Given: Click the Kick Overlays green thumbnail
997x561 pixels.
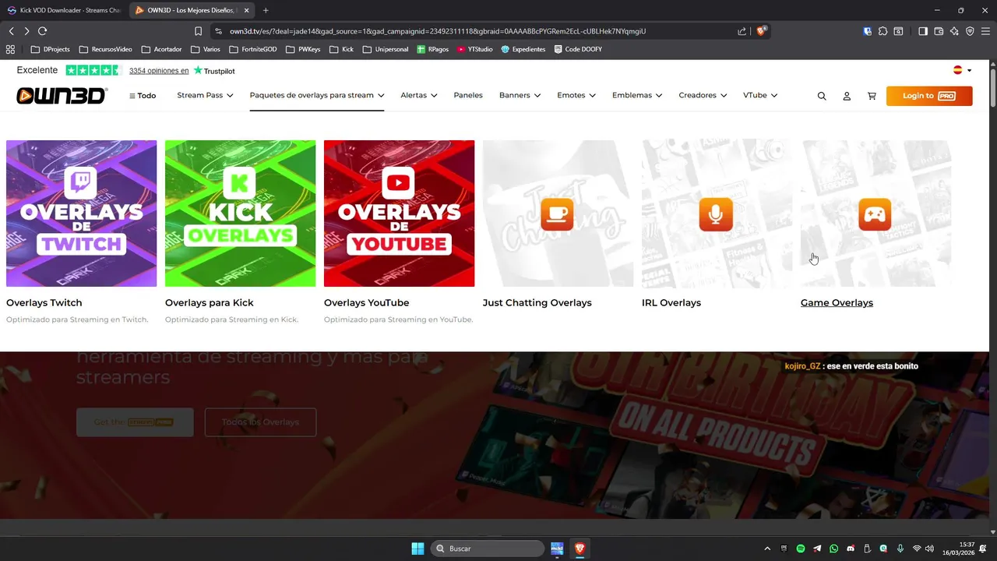Looking at the screenshot, I should click(240, 213).
